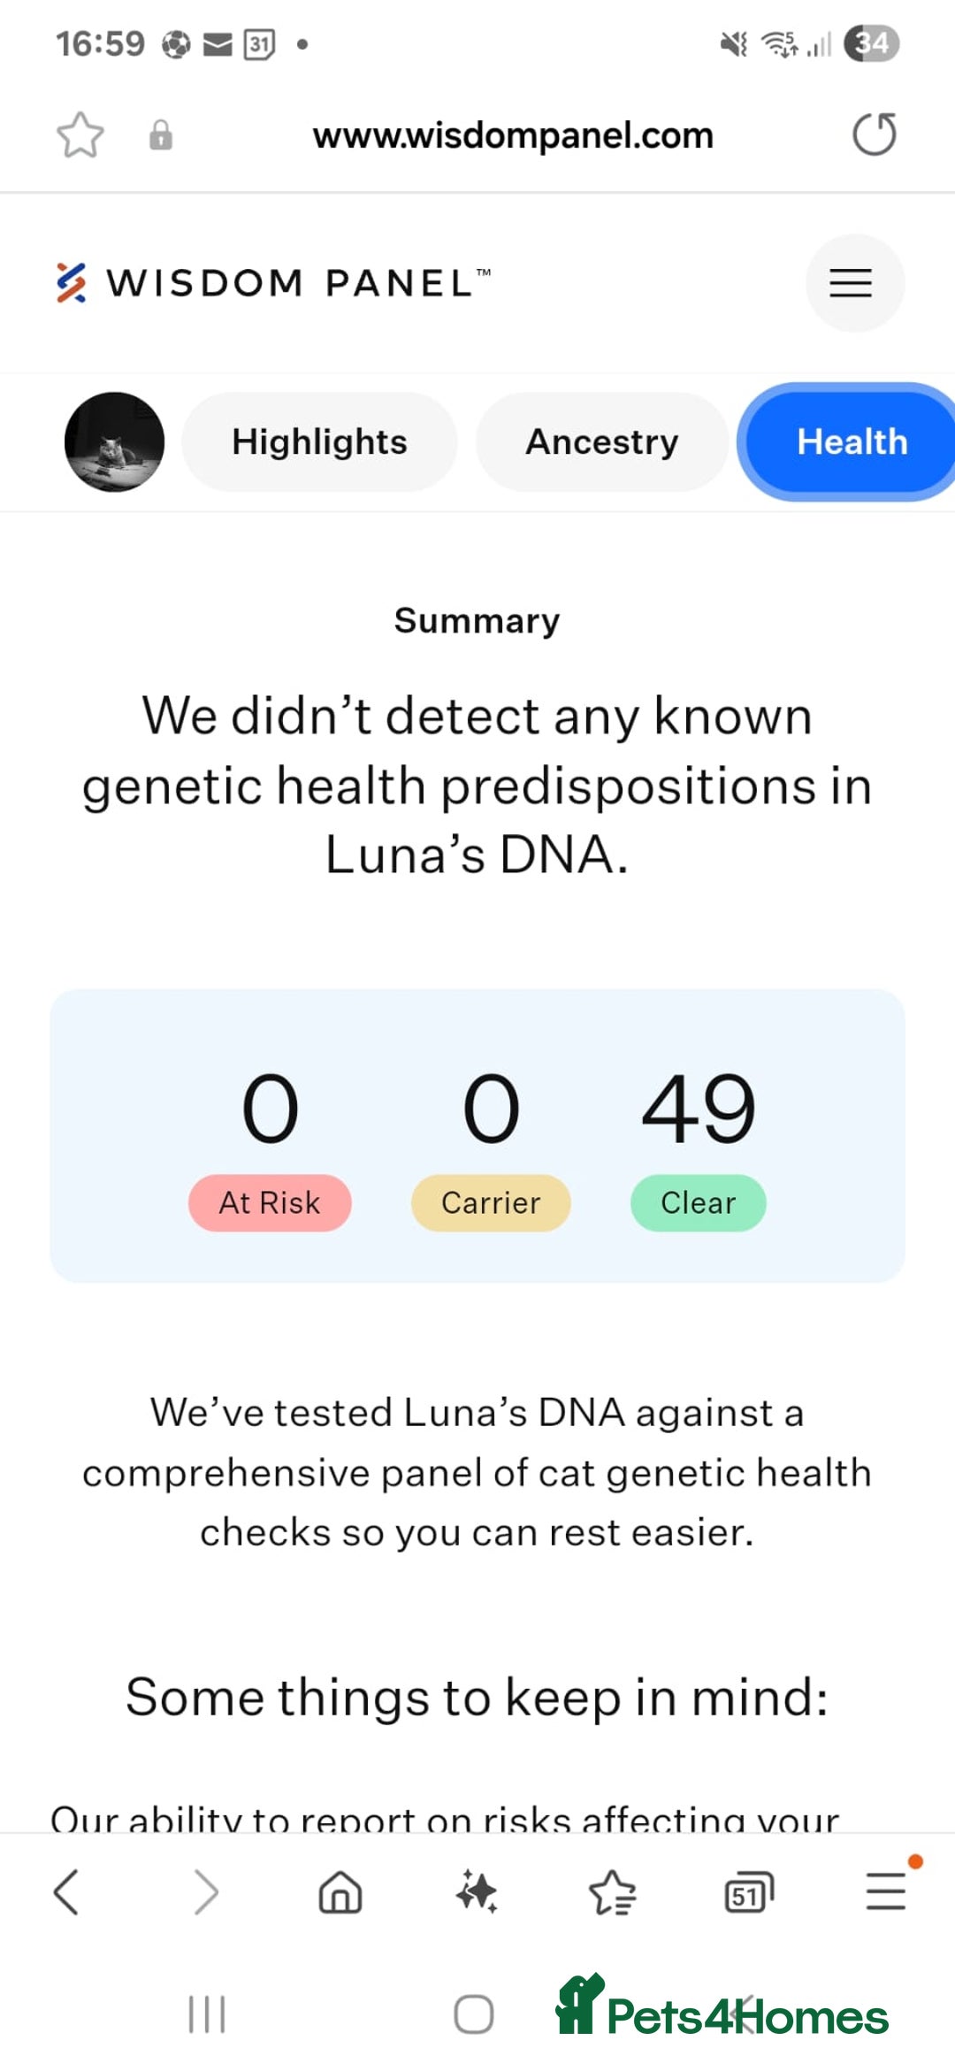
Task: Show the 51 open tabs
Action: pos(749,1893)
